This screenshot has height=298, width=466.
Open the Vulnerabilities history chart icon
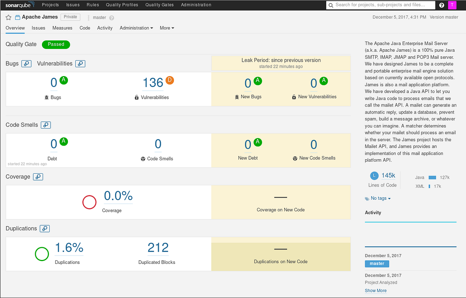pos(80,63)
